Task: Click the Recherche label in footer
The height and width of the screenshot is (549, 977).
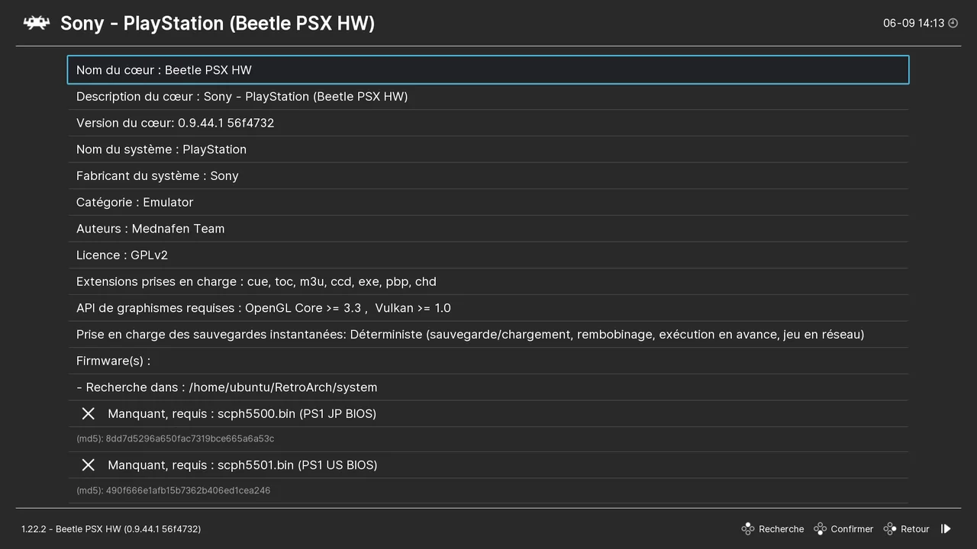Action: click(x=781, y=529)
